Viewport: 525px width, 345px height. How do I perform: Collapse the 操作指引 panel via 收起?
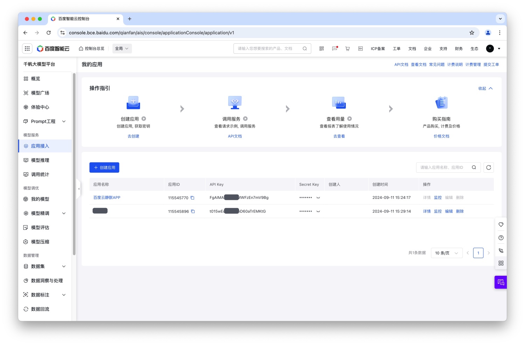point(485,88)
